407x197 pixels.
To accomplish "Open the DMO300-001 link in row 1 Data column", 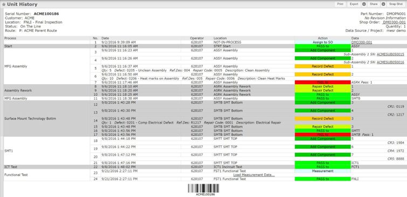I will tap(361, 42).
